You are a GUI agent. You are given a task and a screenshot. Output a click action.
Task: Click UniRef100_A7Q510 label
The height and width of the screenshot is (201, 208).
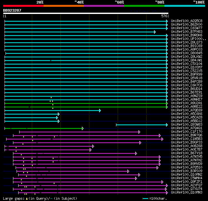187,168
